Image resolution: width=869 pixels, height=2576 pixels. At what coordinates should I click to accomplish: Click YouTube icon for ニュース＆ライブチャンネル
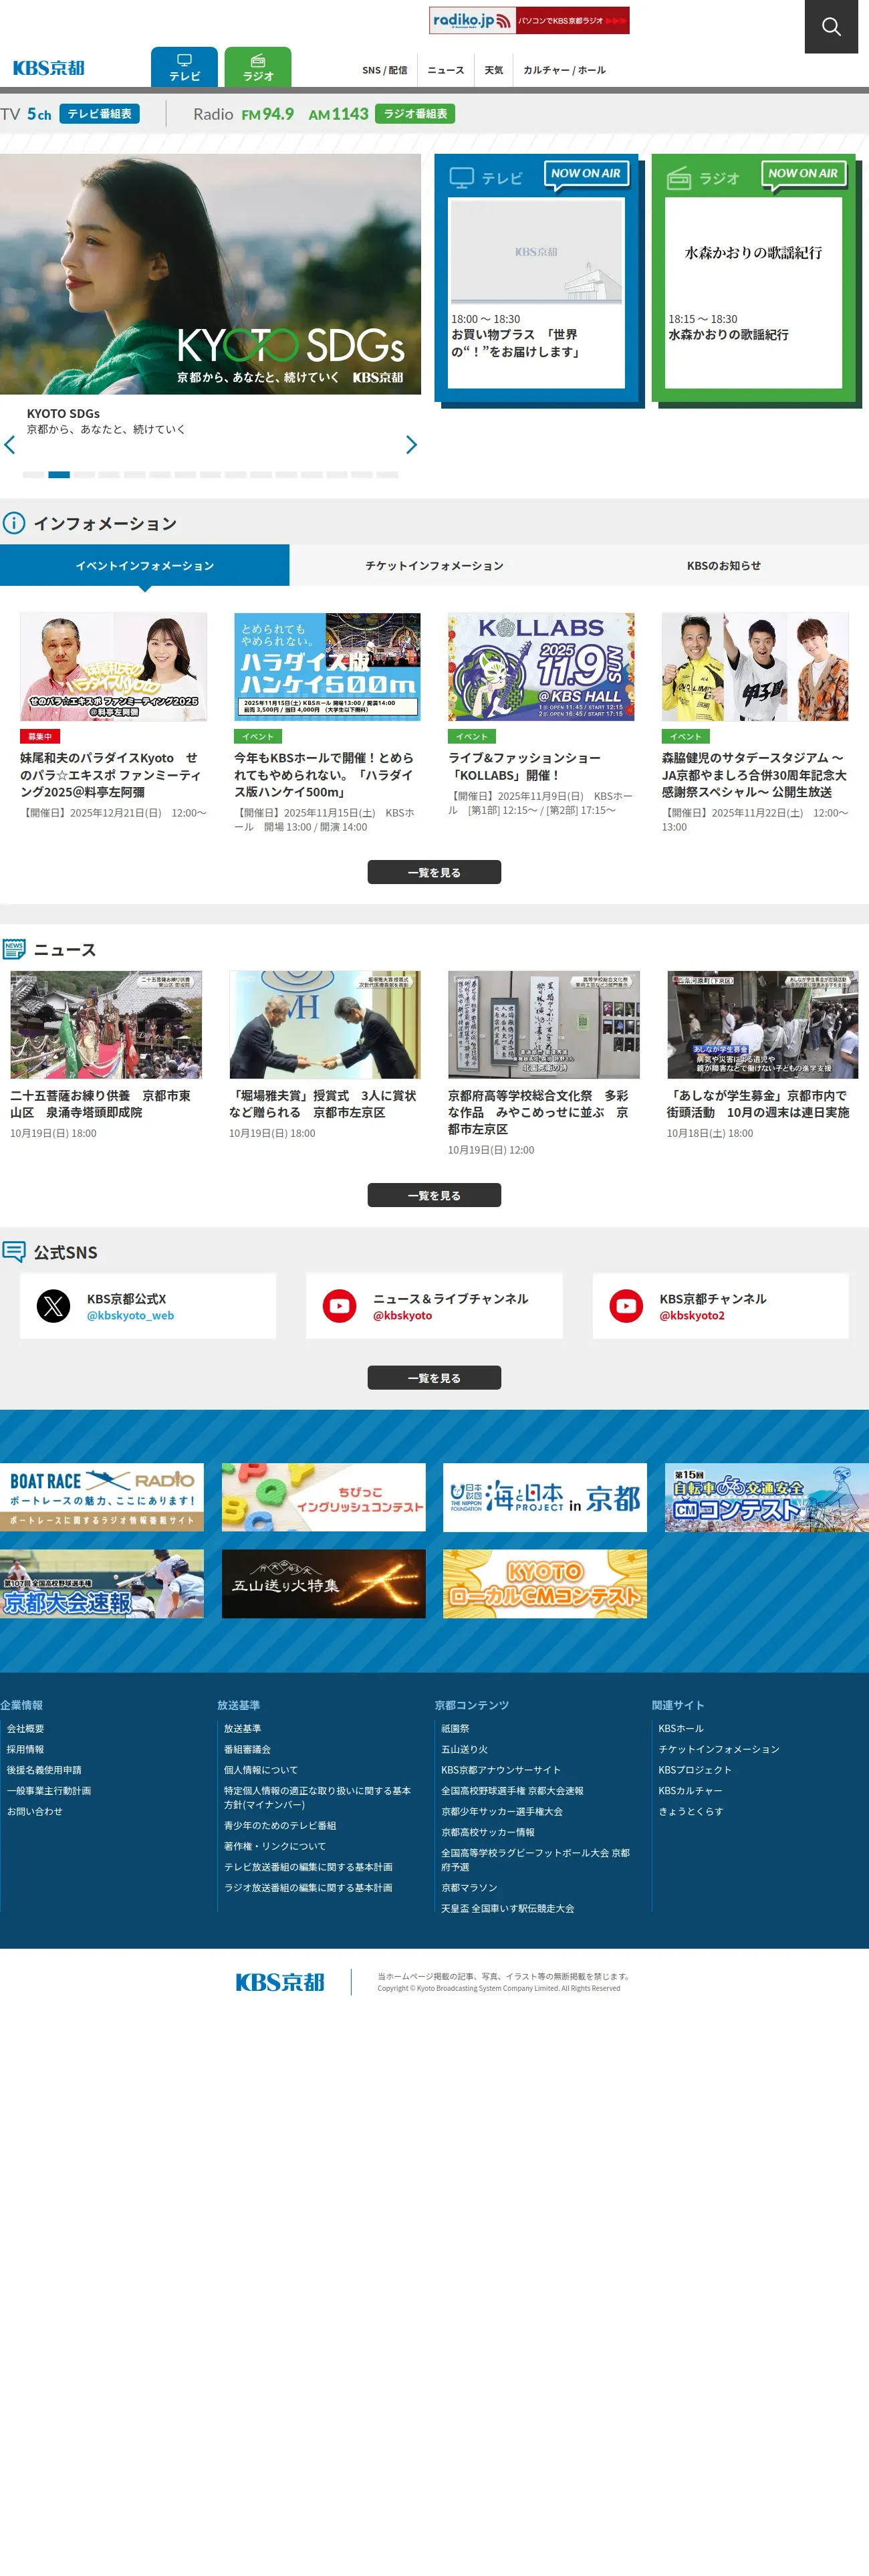coord(339,1306)
